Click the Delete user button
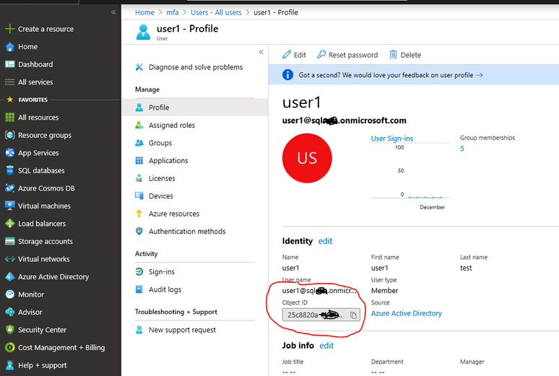The image size is (559, 376). (x=405, y=55)
